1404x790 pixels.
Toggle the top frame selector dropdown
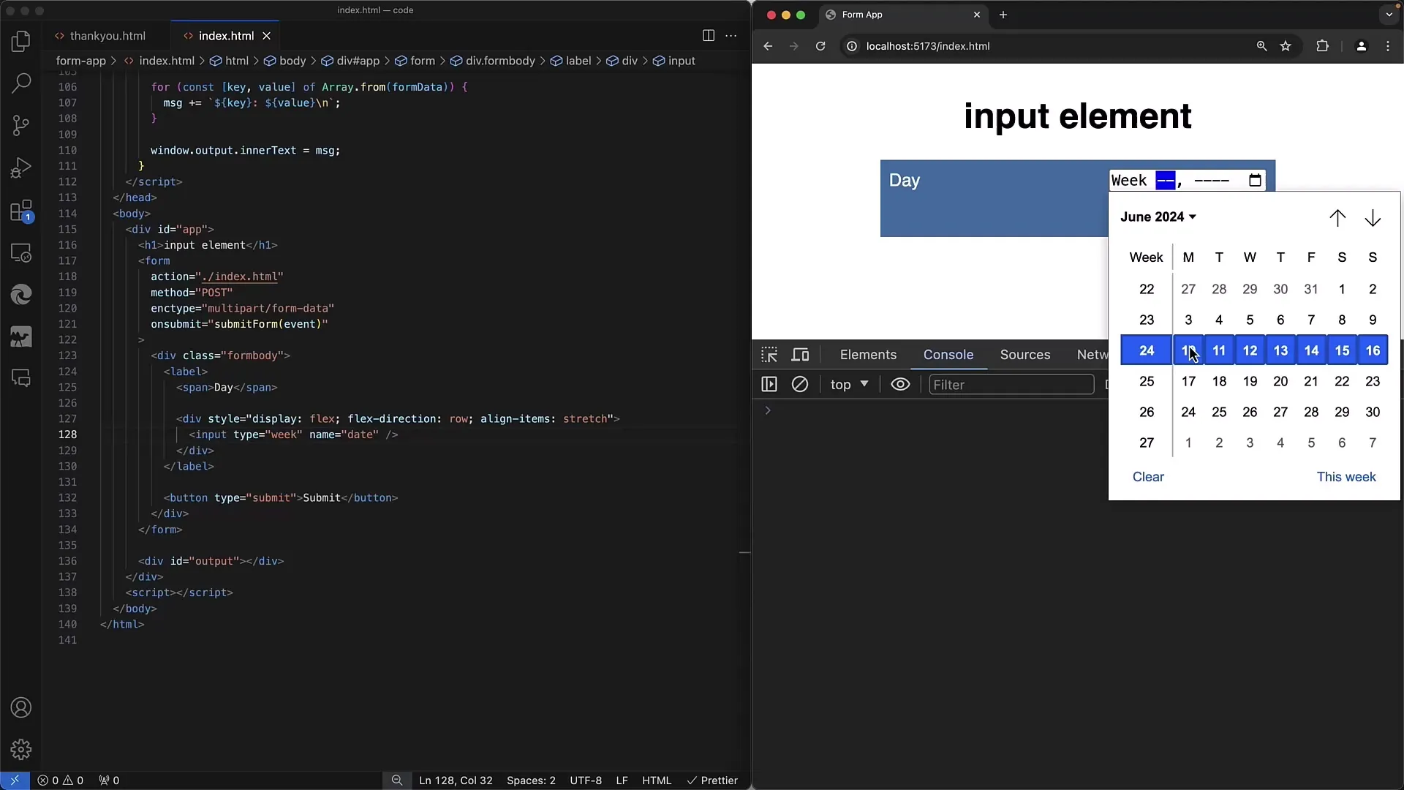(848, 384)
